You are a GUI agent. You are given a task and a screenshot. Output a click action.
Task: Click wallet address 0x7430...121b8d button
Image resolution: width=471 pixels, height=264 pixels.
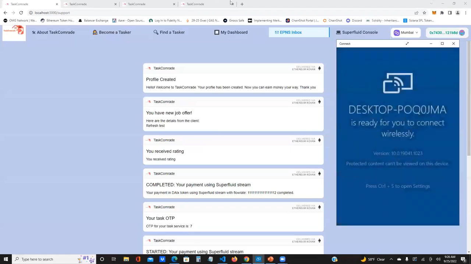coord(447,33)
